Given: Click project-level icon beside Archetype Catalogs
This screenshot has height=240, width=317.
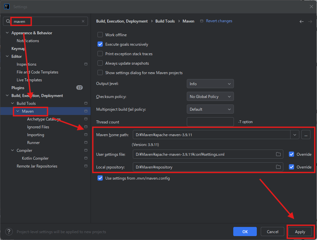Looking at the screenshot, I should pos(86,119).
